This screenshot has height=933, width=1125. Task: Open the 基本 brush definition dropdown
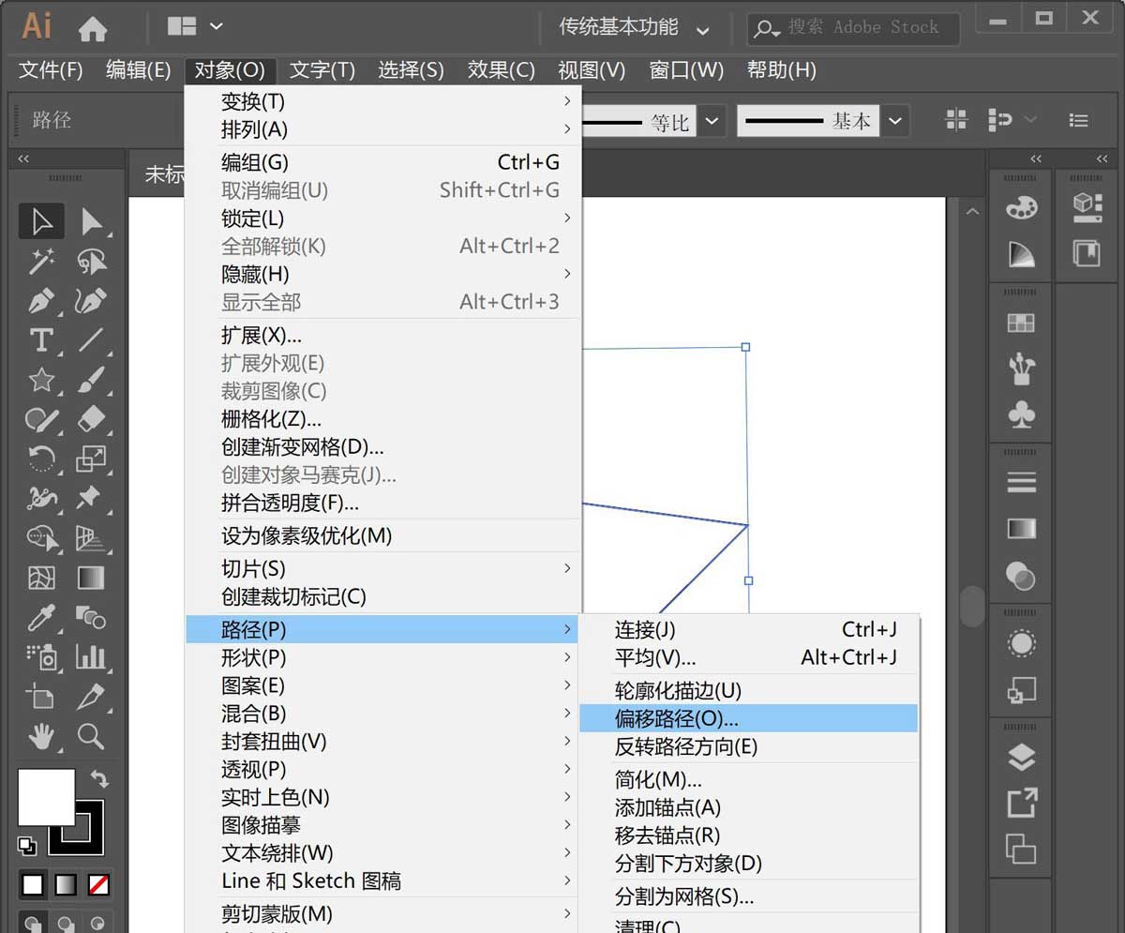tap(896, 121)
